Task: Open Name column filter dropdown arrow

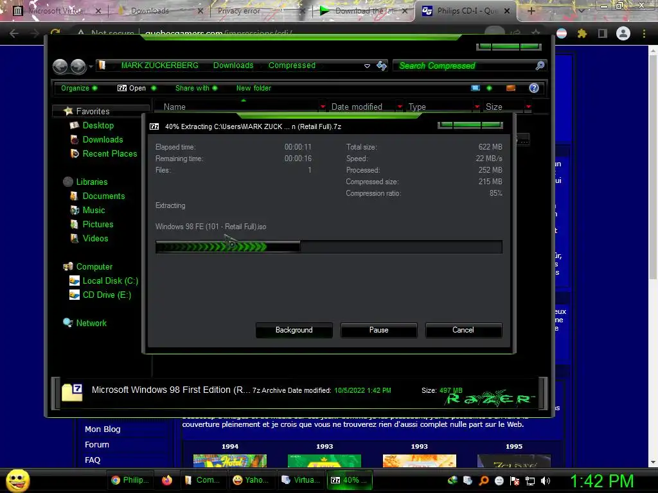Action: [x=323, y=107]
